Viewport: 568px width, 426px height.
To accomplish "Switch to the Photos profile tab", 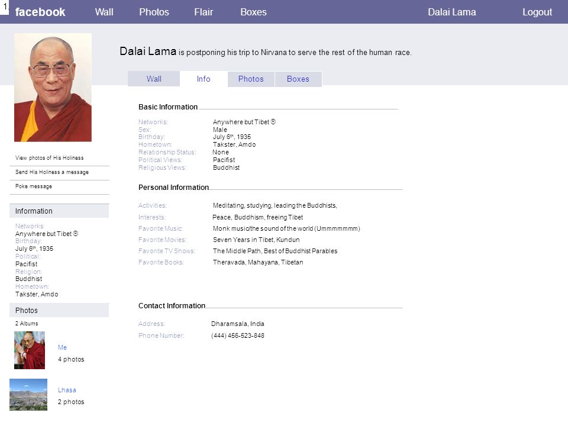I will [251, 79].
